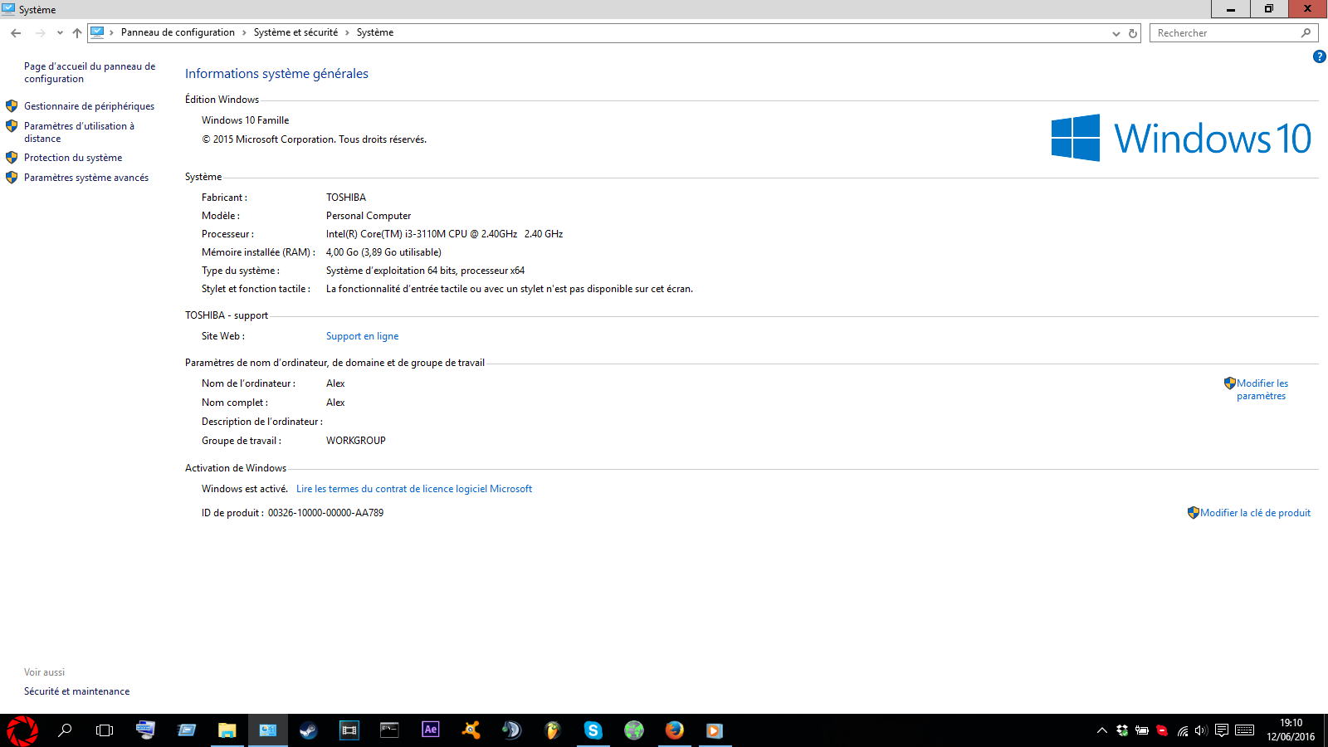Click the shield icon beside Modifier la clé de produit
Screen dimensions: 1328x747
pyautogui.click(x=1193, y=513)
